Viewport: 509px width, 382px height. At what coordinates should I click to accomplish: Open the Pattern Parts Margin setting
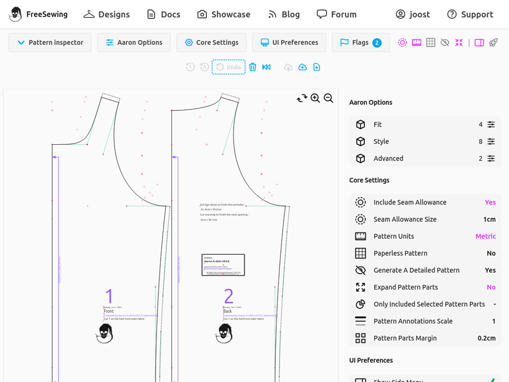click(425, 338)
